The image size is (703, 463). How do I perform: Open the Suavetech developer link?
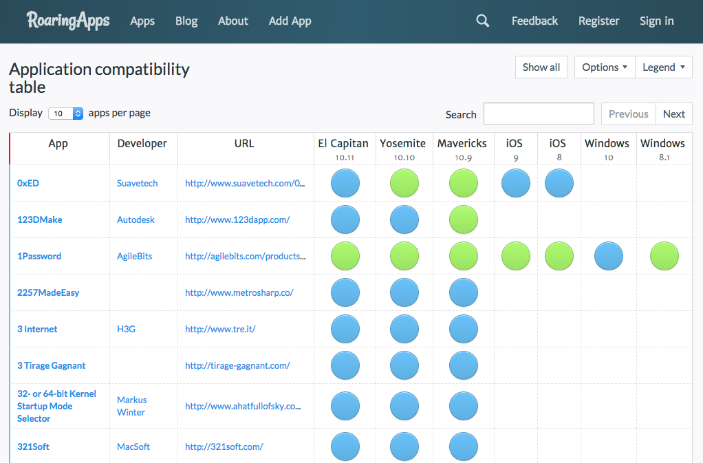pos(137,183)
